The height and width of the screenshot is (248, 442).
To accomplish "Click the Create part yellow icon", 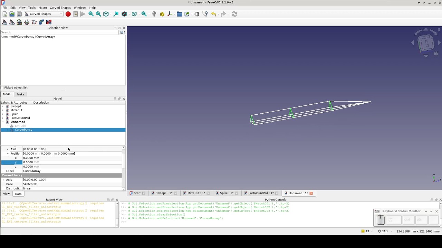I will point(162,14).
